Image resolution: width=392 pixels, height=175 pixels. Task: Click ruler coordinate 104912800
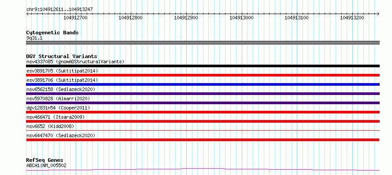click(130, 18)
